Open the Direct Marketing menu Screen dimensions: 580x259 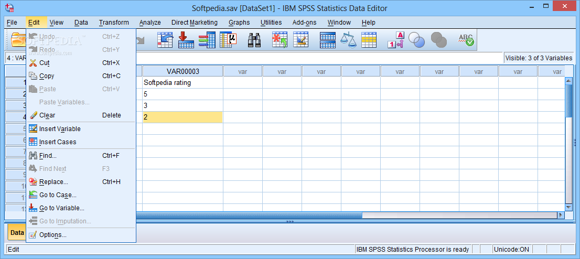pyautogui.click(x=194, y=23)
